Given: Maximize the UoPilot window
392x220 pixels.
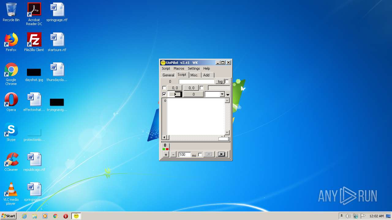Looking at the screenshot, I should [223, 63].
